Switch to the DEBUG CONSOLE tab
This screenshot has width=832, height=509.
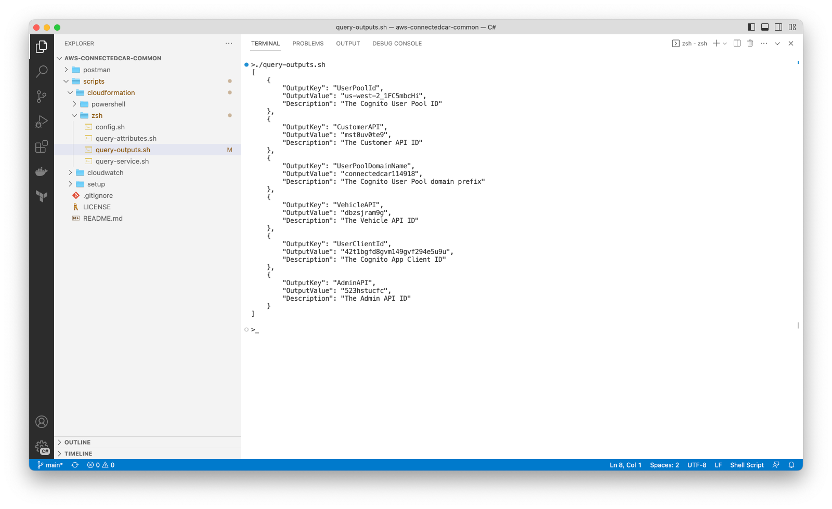[397, 44]
